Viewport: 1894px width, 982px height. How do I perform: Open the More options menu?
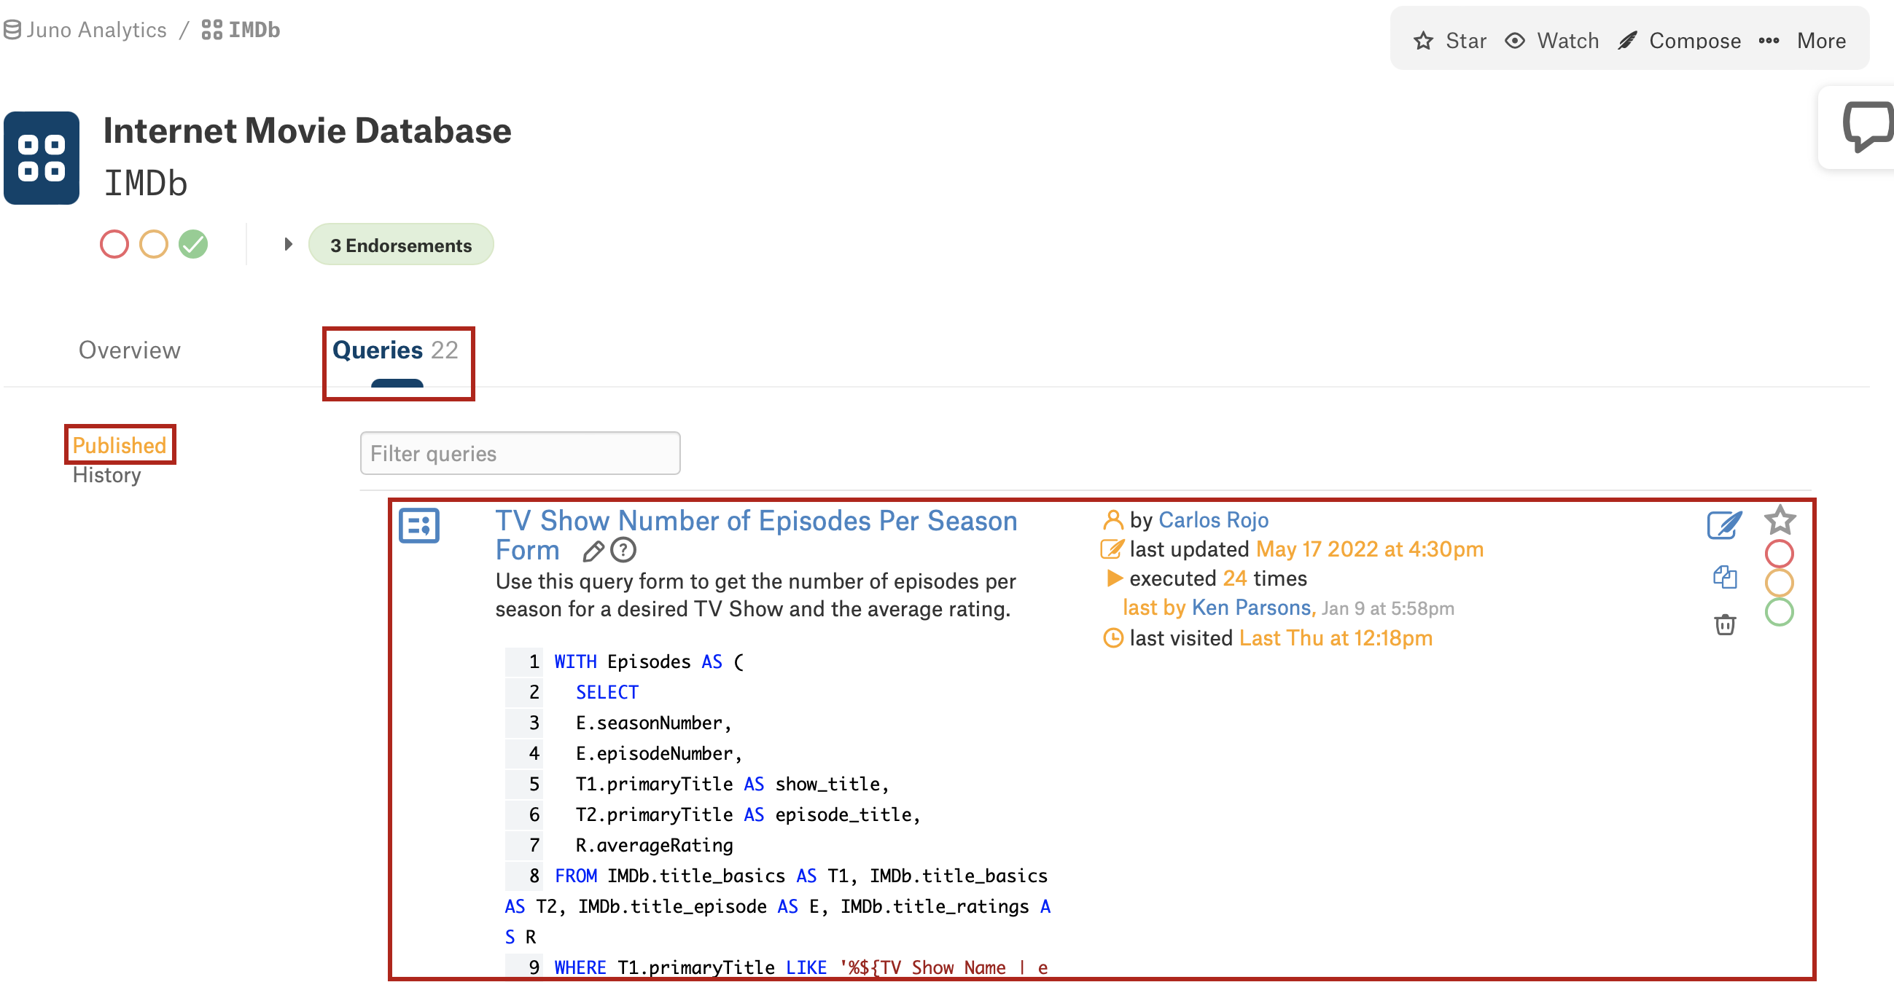point(1802,40)
